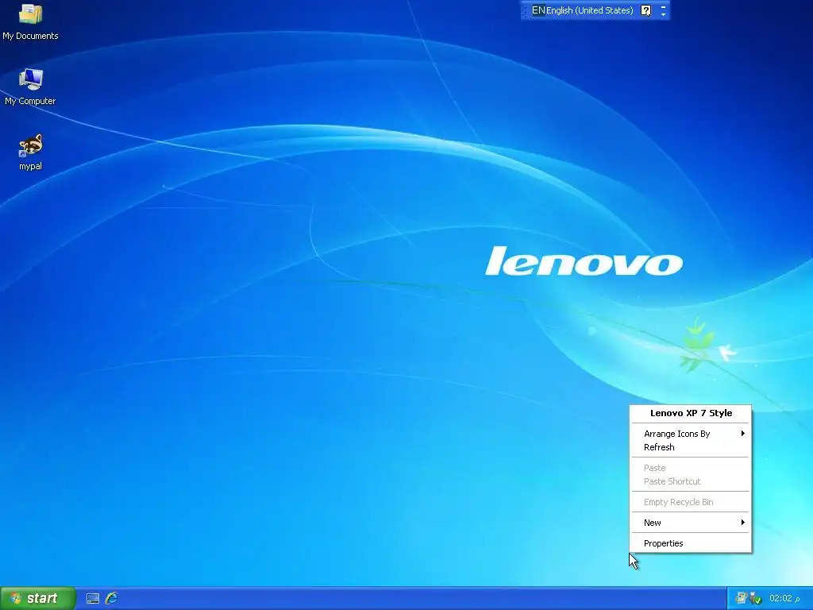Click the Paste Shortcut menu entry
Viewport: 813px width, 610px height.
[x=691, y=481]
